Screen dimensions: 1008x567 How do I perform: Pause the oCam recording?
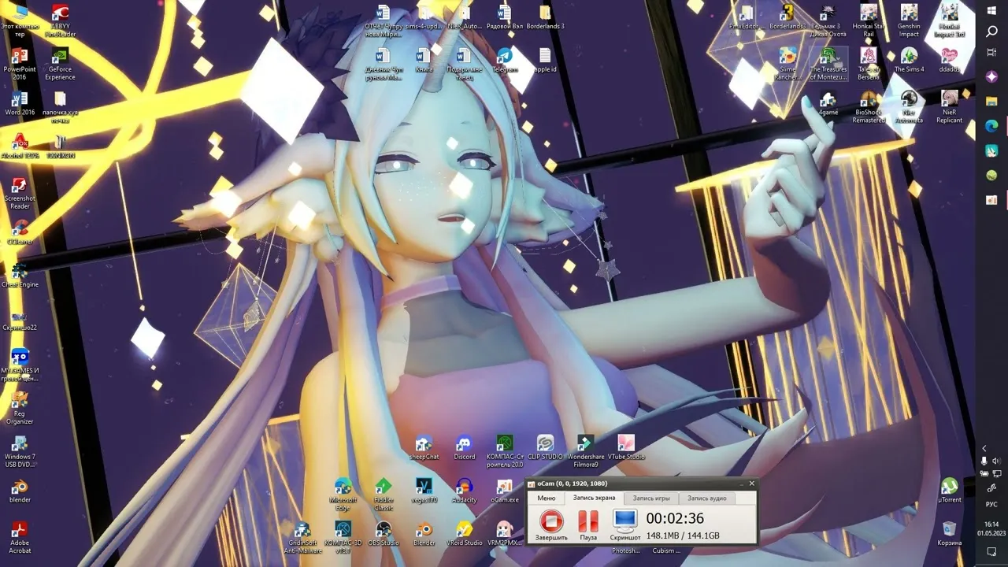coord(588,524)
